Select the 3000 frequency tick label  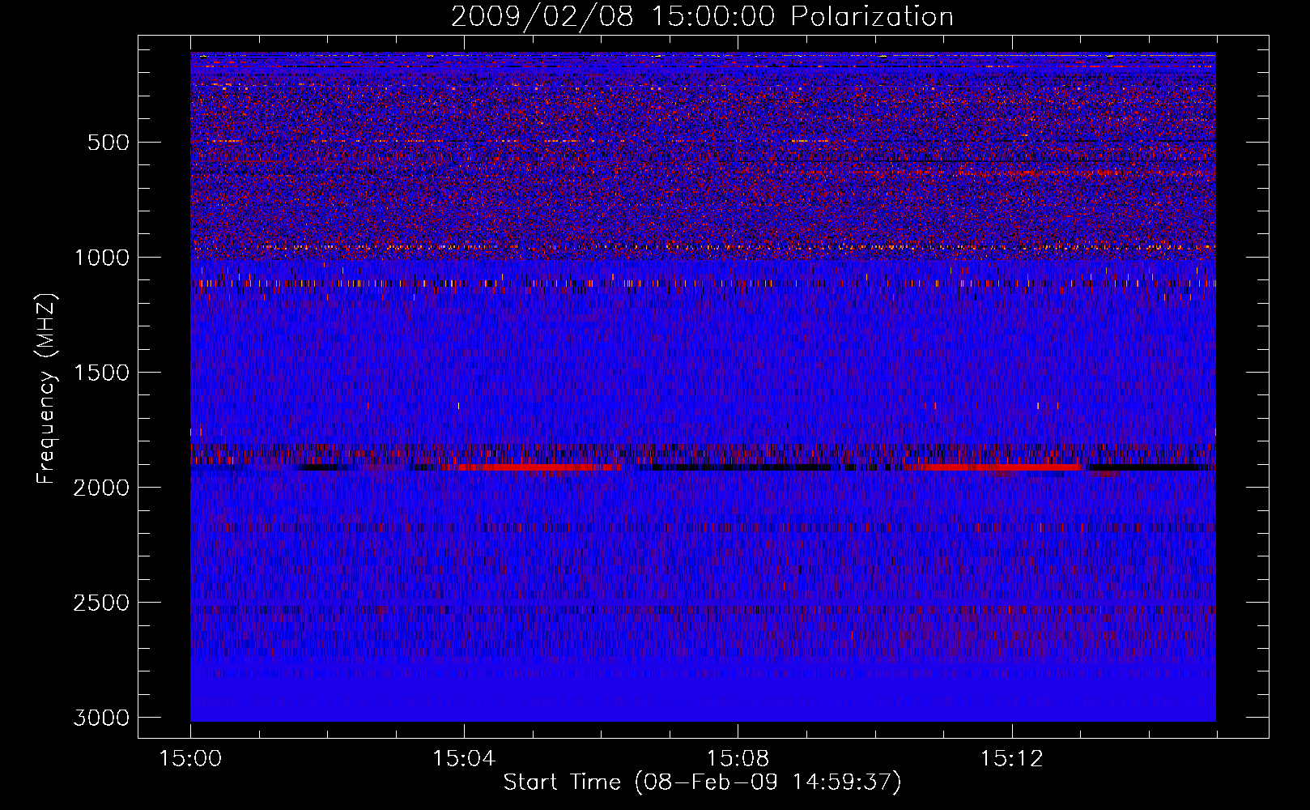click(101, 718)
